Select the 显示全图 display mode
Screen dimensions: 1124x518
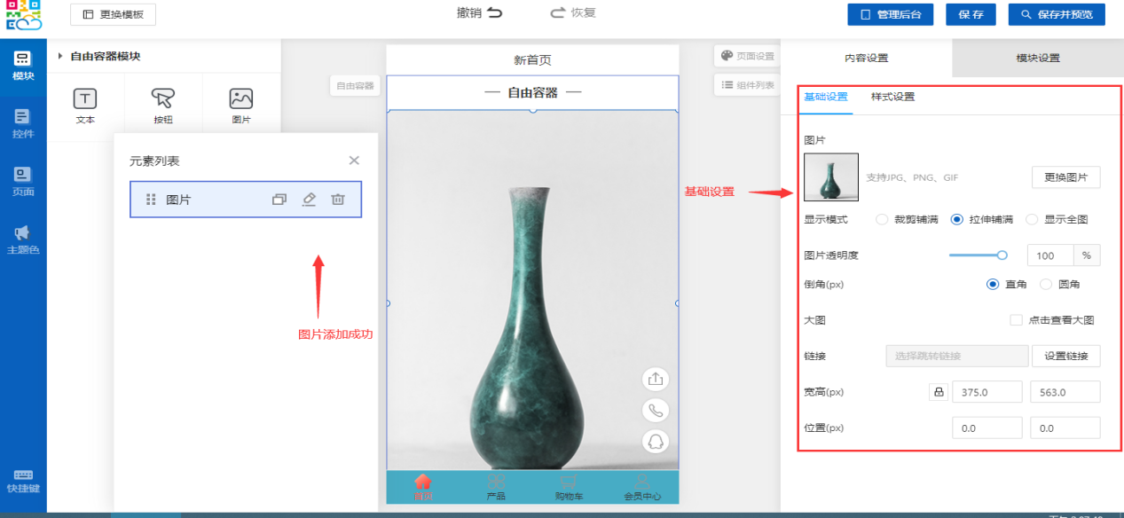(x=1032, y=219)
